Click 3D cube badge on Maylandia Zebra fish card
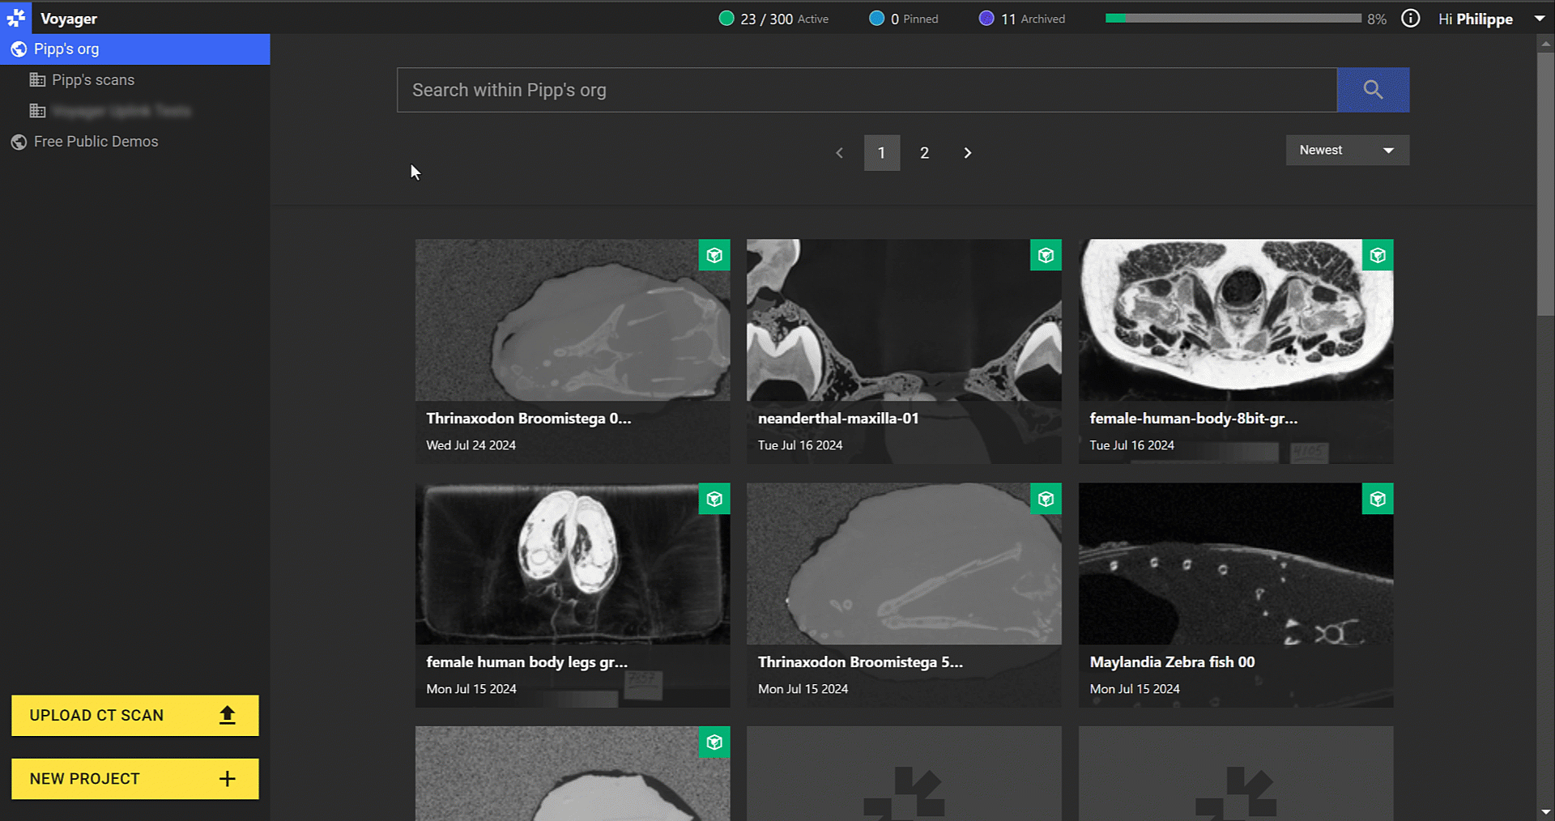The image size is (1555, 821). point(1378,499)
